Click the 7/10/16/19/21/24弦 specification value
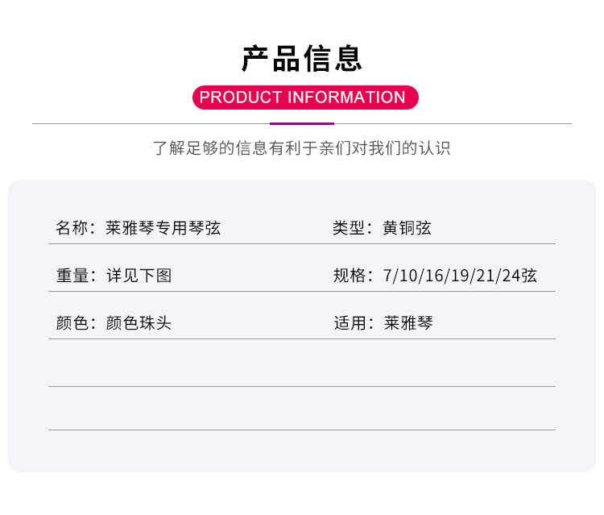The height and width of the screenshot is (515, 604). 461,276
